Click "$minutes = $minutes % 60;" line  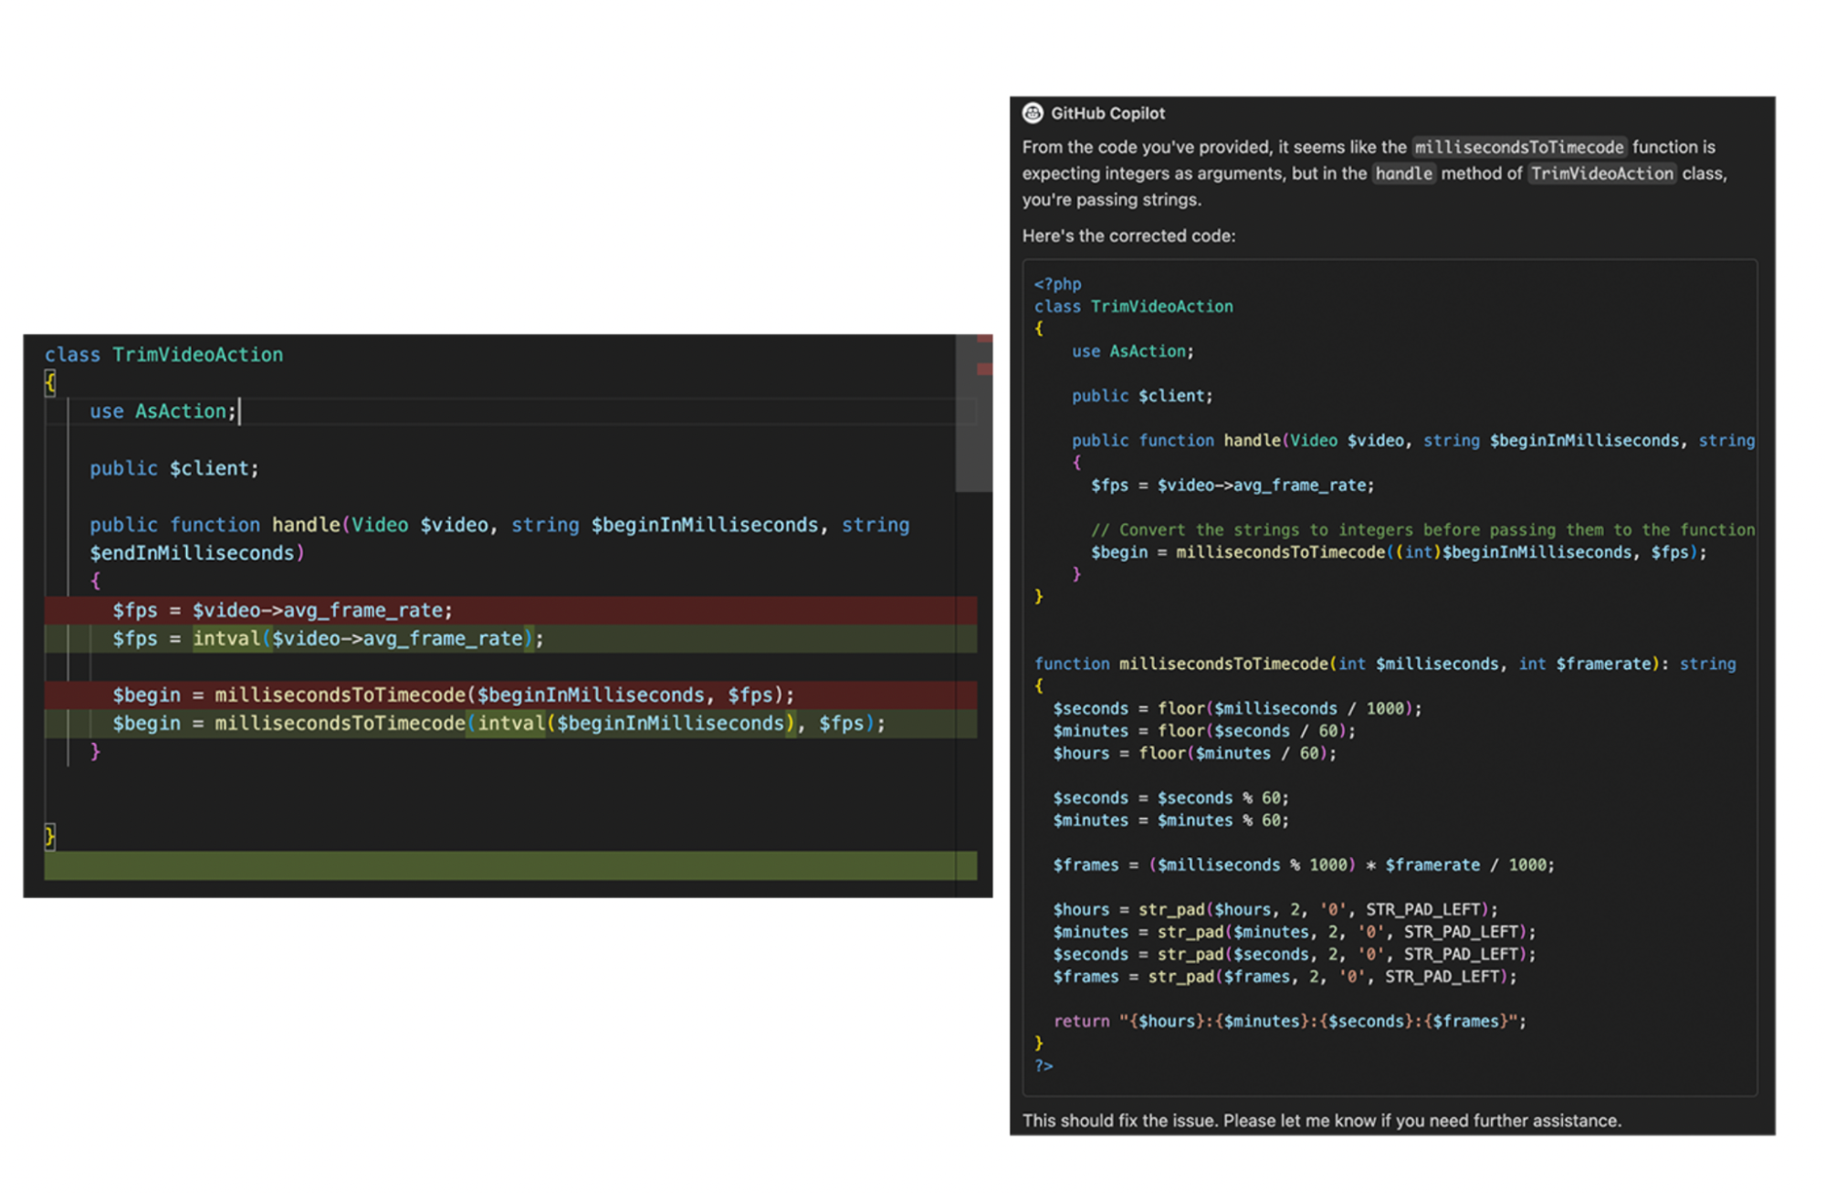(x=1170, y=821)
